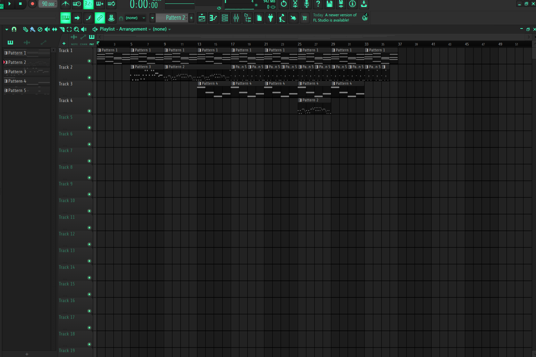Click the microphone one-click recording icon
The image size is (536, 357).
307,4
